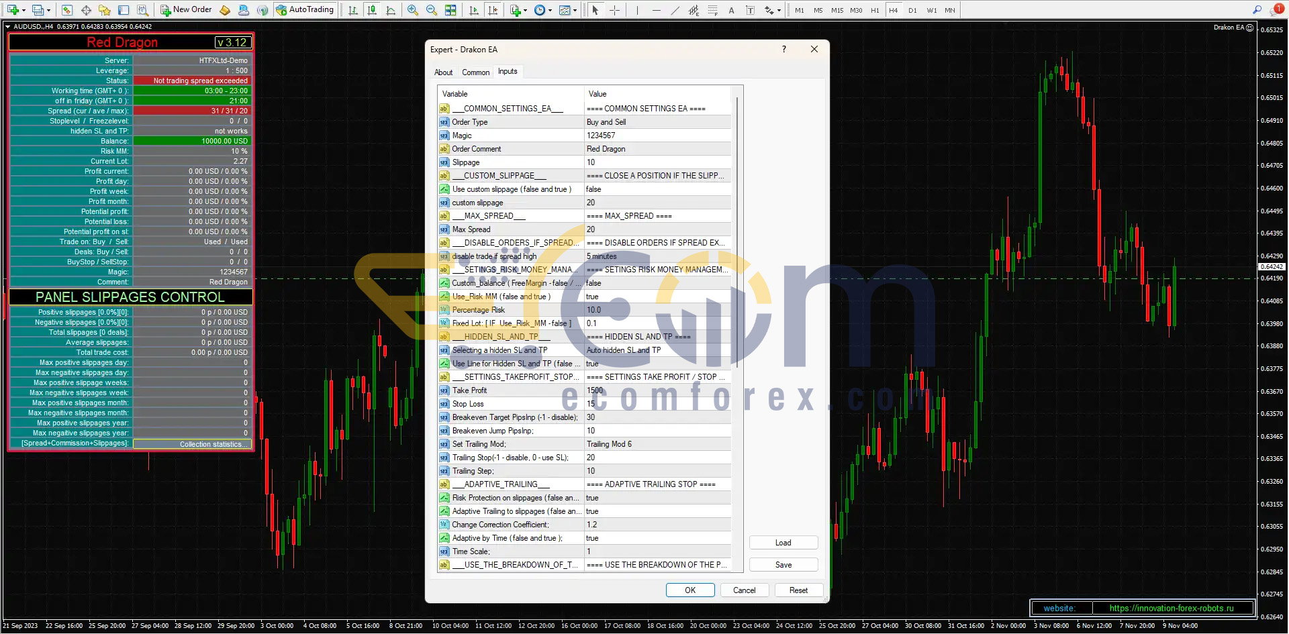Image resolution: width=1289 pixels, height=634 pixels.
Task: Open the Strategy Tester icon
Action: (x=142, y=10)
